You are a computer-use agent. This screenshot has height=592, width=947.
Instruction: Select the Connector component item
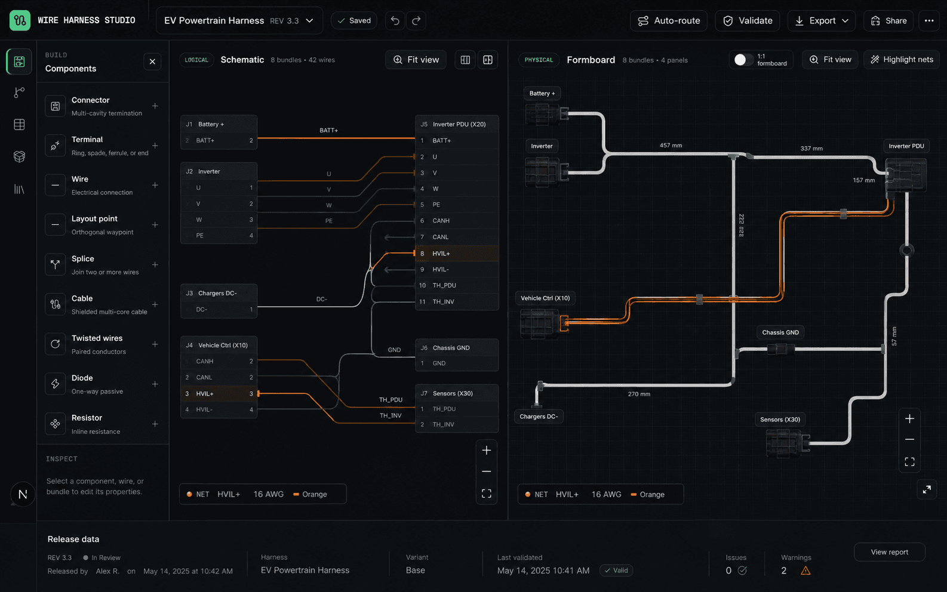[x=103, y=106]
